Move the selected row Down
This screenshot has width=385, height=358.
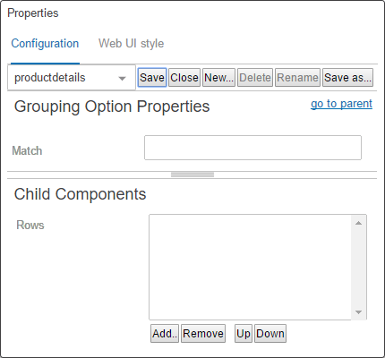pos(270,334)
